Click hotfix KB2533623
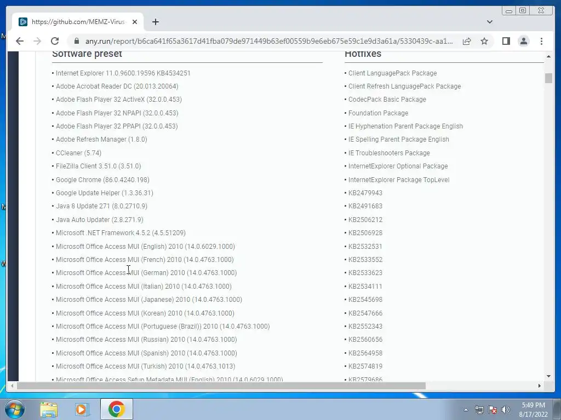Image resolution: width=561 pixels, height=420 pixels. (x=365, y=273)
